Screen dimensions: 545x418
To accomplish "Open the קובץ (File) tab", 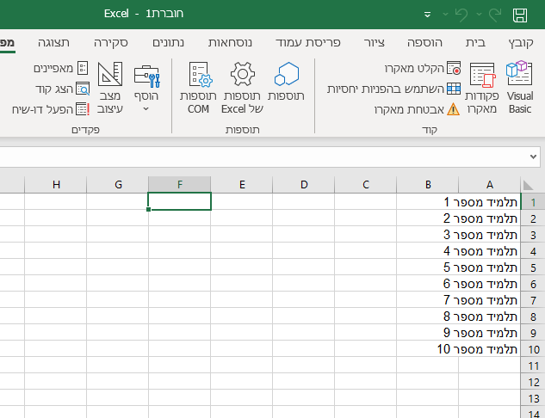I will pos(521,42).
